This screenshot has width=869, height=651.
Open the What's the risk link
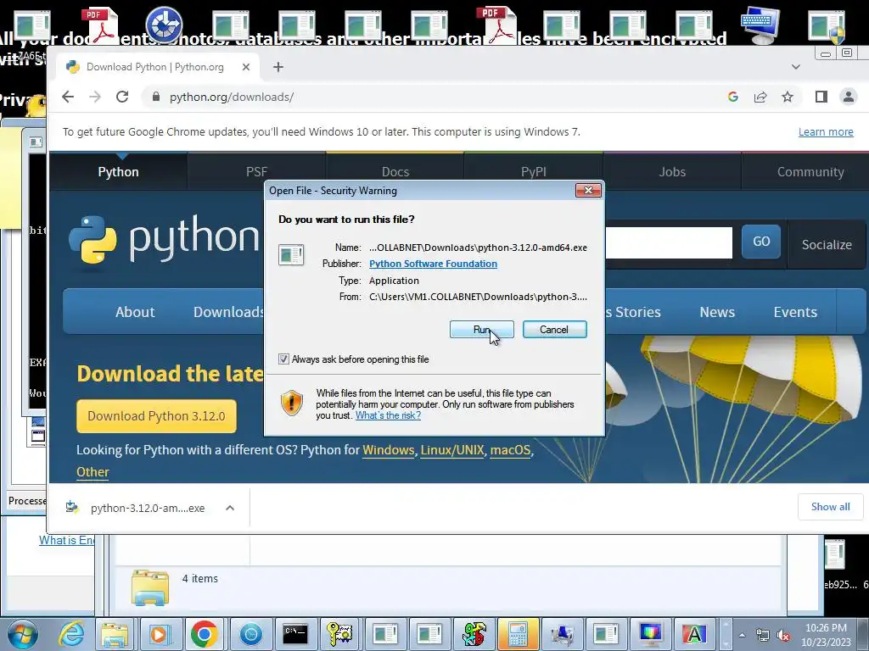coord(388,415)
